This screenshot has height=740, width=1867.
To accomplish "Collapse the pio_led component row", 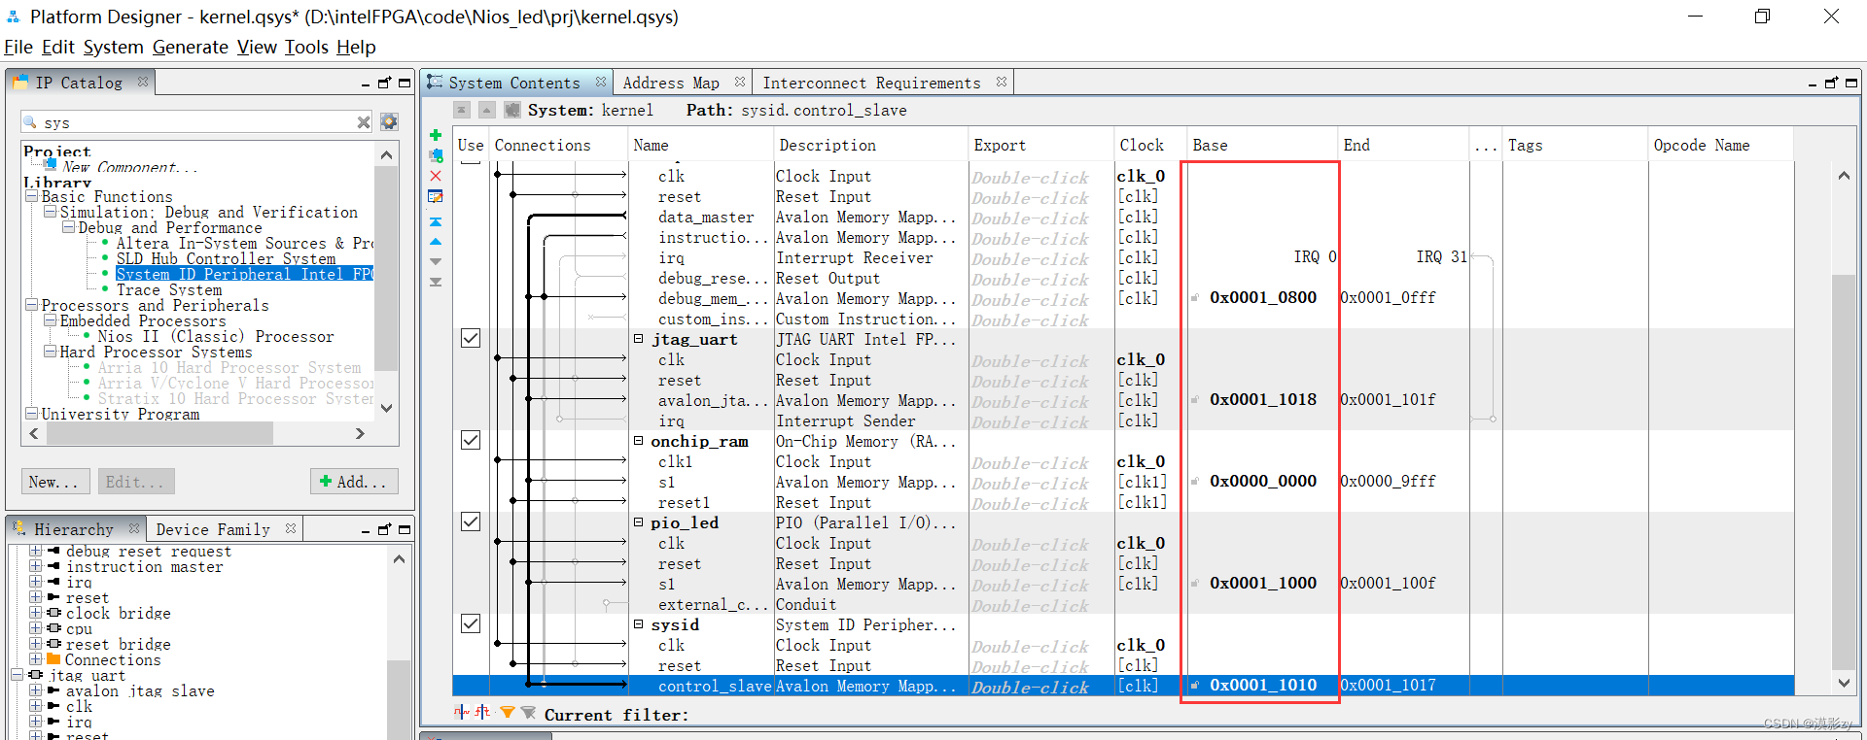I will [639, 522].
